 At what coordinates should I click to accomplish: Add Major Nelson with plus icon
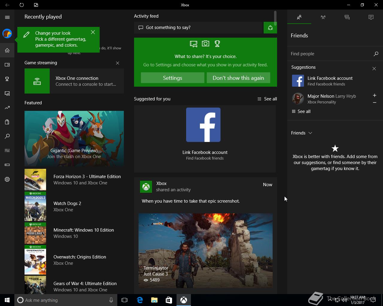[x=375, y=95]
